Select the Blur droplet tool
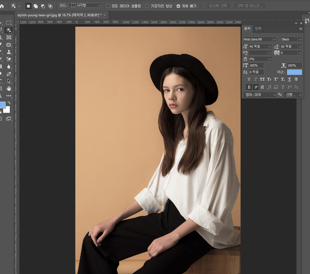Viewport: 310px width, 274px height. coord(9,67)
